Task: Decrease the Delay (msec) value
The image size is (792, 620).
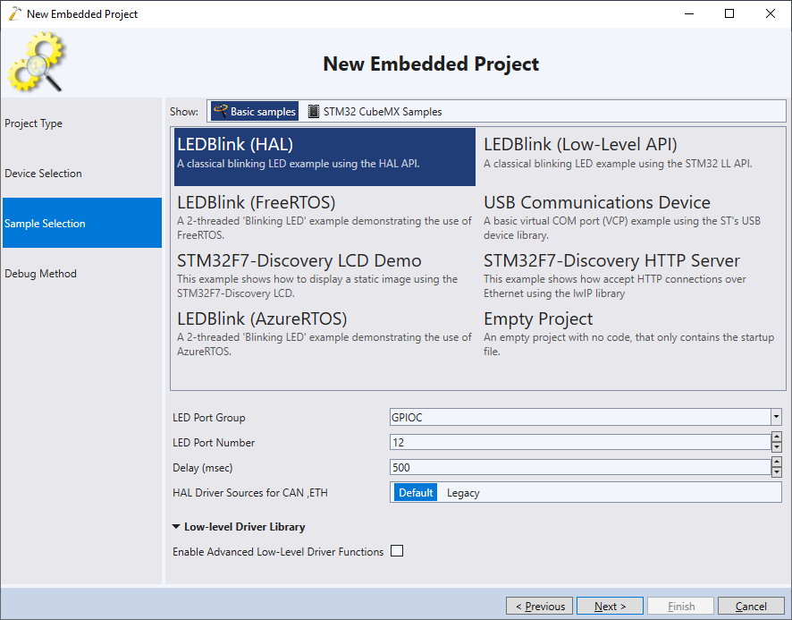Action: pyautogui.click(x=776, y=472)
